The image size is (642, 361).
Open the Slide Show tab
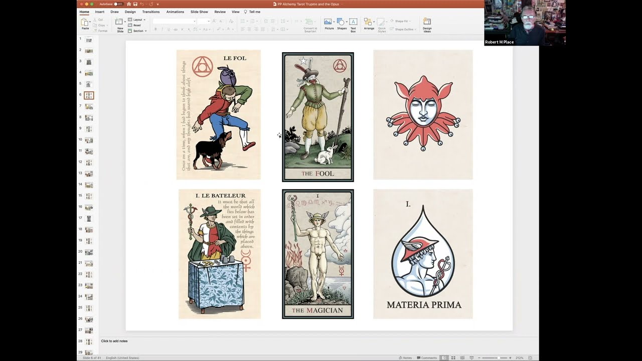[199, 12]
